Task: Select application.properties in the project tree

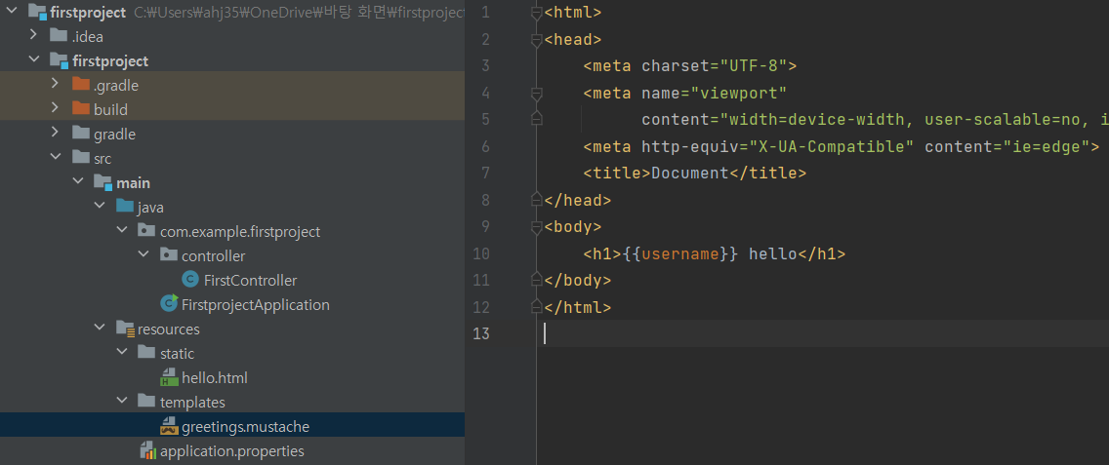Action: (x=232, y=451)
